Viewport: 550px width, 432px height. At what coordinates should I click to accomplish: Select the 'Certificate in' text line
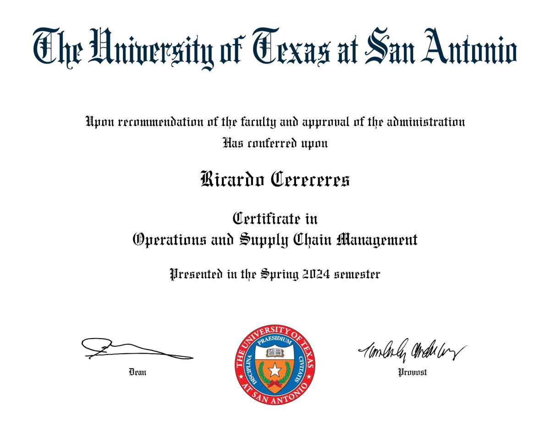click(x=275, y=218)
